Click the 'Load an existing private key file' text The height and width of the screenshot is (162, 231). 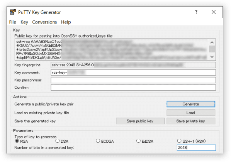click(x=42, y=113)
